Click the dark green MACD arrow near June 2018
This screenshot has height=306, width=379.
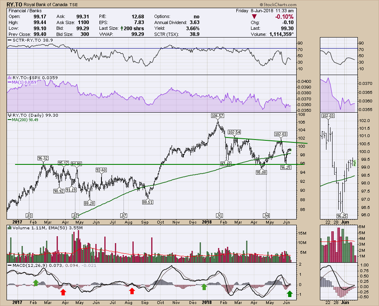[x=290, y=294]
